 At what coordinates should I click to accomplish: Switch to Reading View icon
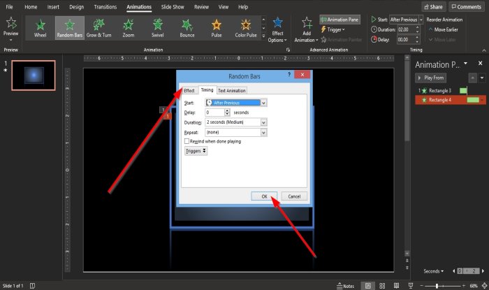click(396, 286)
